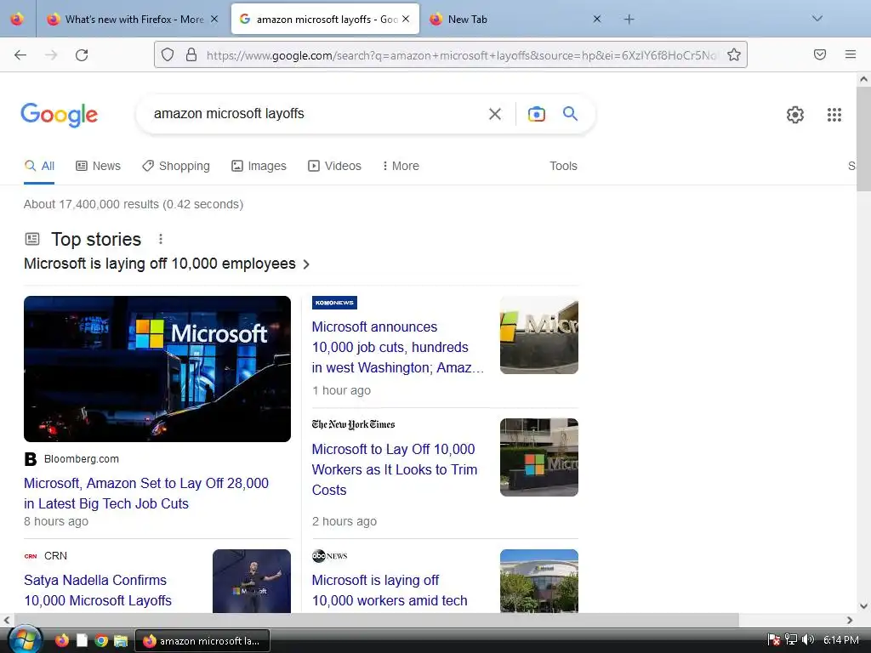871x653 pixels.
Task: Click the New York Times story thumbnail
Action: pyautogui.click(x=538, y=457)
